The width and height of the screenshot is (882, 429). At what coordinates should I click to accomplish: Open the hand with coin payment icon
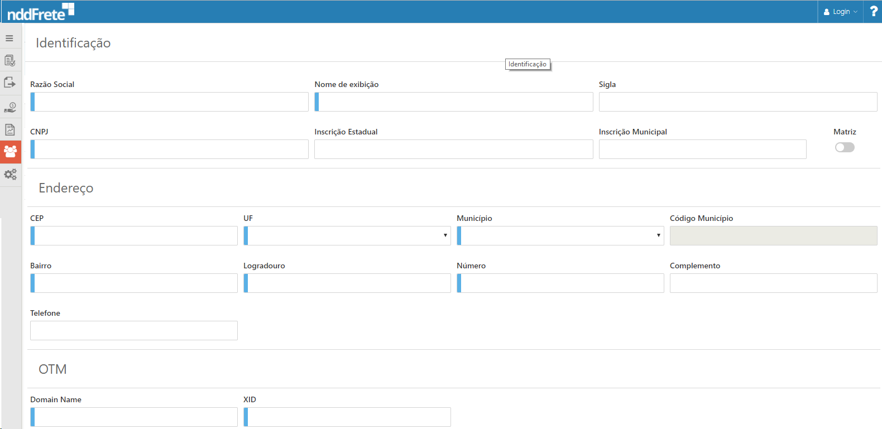(x=10, y=107)
